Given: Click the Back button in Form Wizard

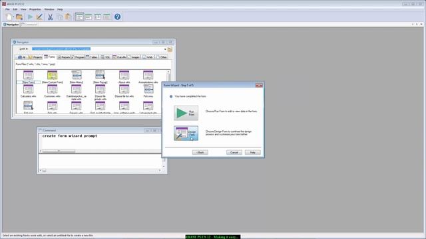Looking at the screenshot, I should click(200, 153).
